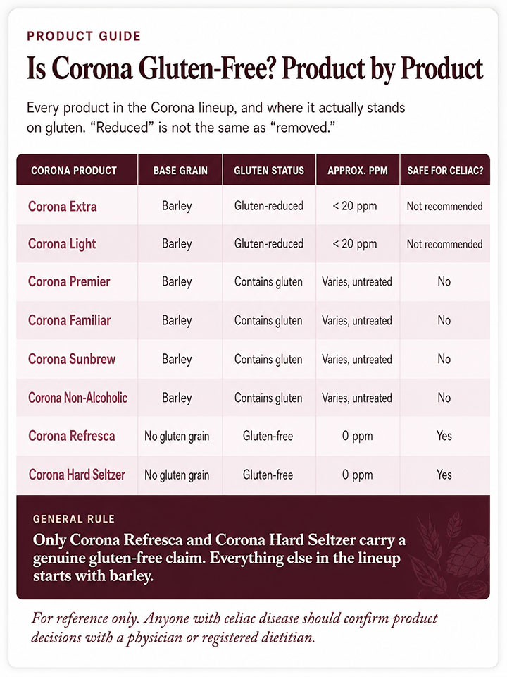Click the Corona Sunbrew product name

72,359
